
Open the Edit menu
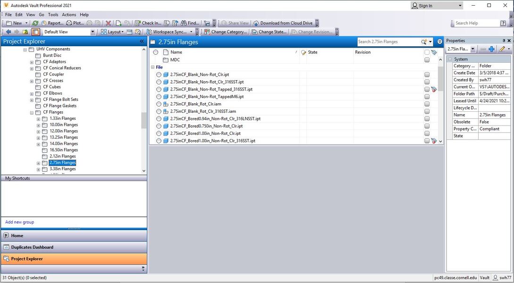pyautogui.click(x=19, y=15)
